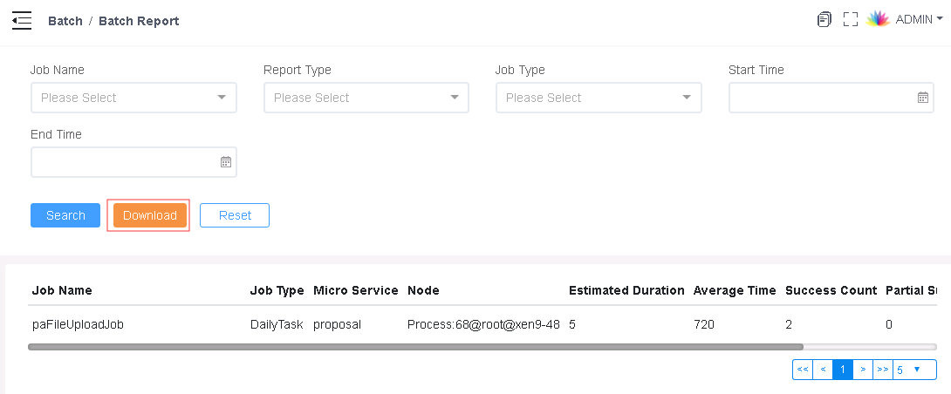Jump to last page of results
This screenshot has height=394, width=951.
[x=883, y=370]
